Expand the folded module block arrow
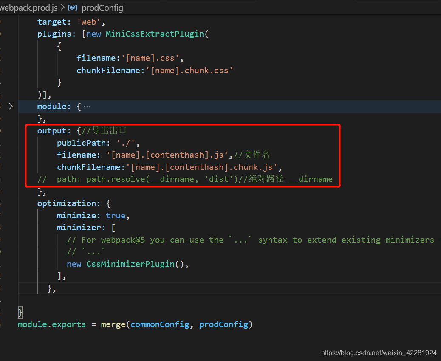Image resolution: width=441 pixels, height=361 pixels. (x=11, y=106)
